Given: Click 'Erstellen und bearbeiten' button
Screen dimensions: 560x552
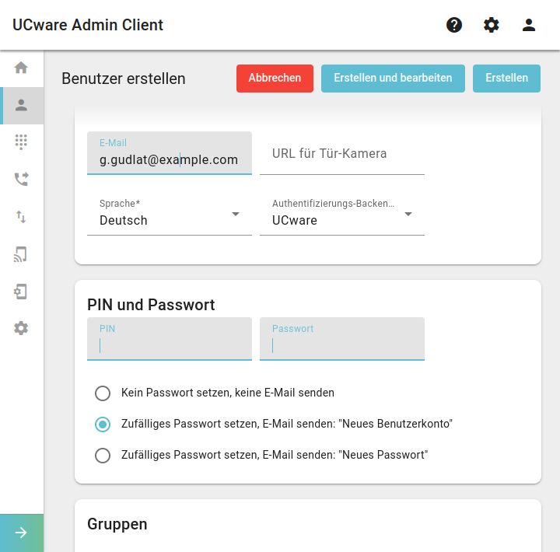Looking at the screenshot, I should click(393, 79).
